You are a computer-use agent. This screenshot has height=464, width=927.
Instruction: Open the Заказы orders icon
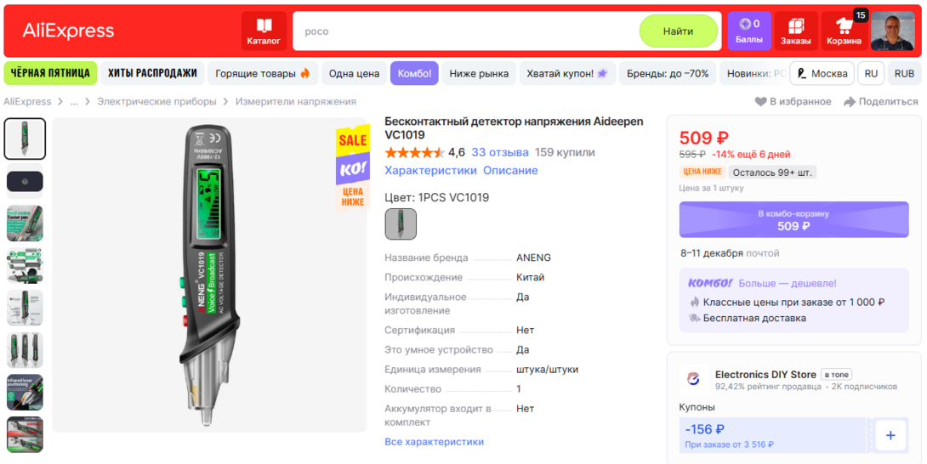click(x=795, y=31)
